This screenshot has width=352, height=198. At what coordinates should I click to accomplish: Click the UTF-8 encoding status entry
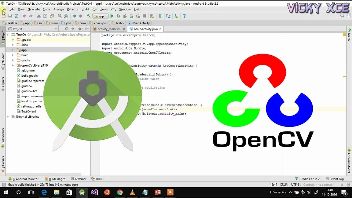pos(296,185)
